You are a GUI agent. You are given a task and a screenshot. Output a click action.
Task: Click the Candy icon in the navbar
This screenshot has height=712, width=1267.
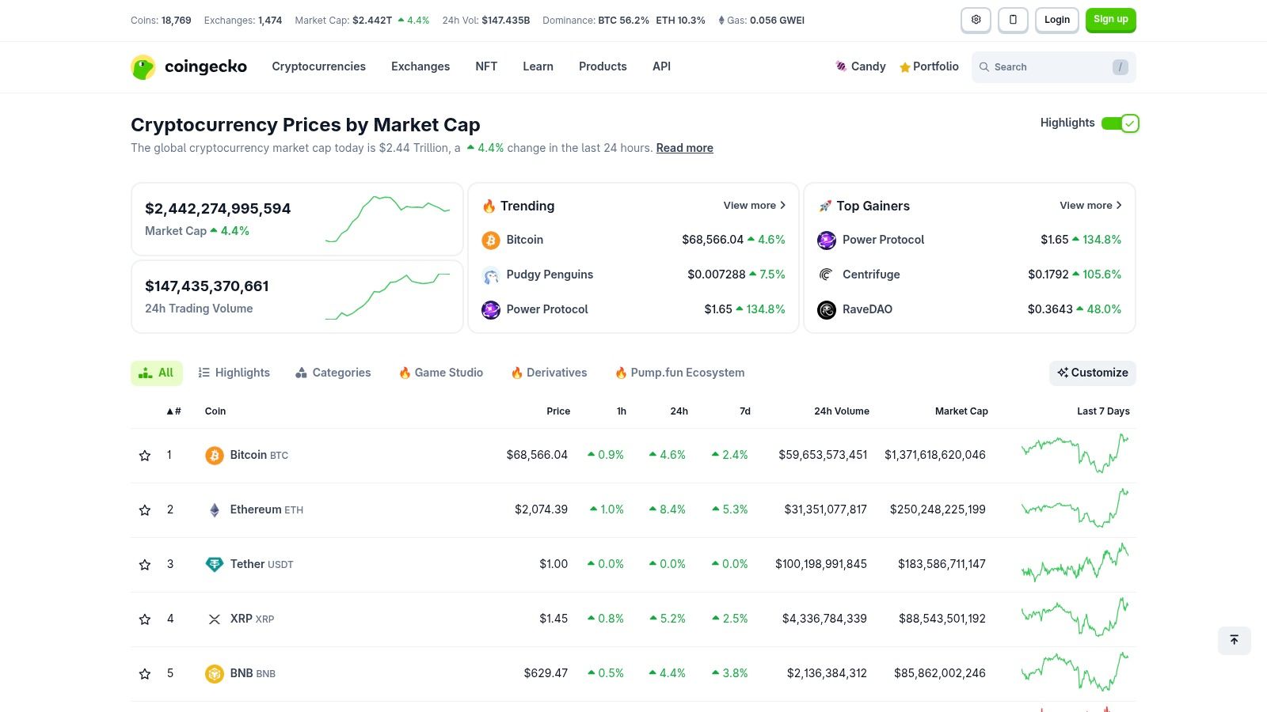[x=841, y=66]
